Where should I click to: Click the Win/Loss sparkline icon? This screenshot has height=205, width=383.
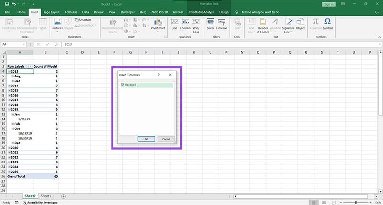point(196,24)
